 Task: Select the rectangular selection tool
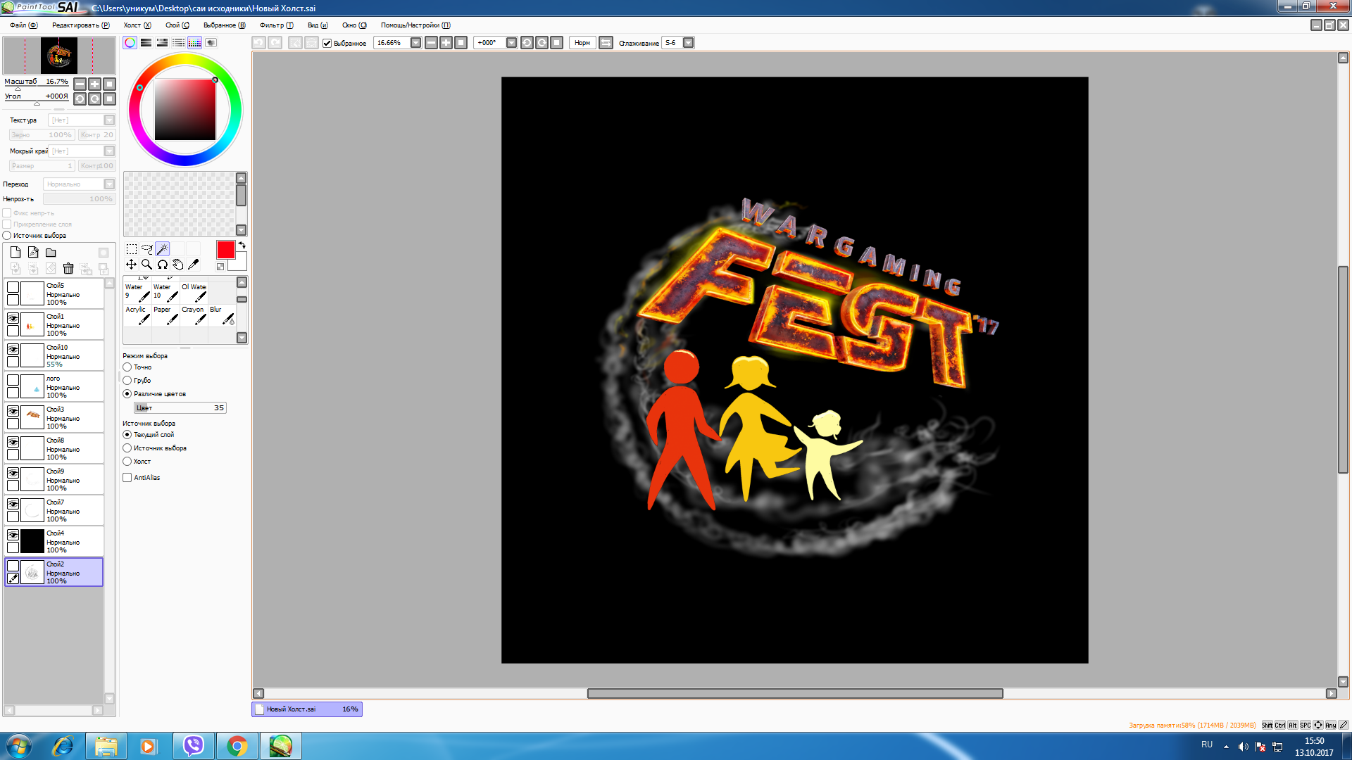coord(132,249)
